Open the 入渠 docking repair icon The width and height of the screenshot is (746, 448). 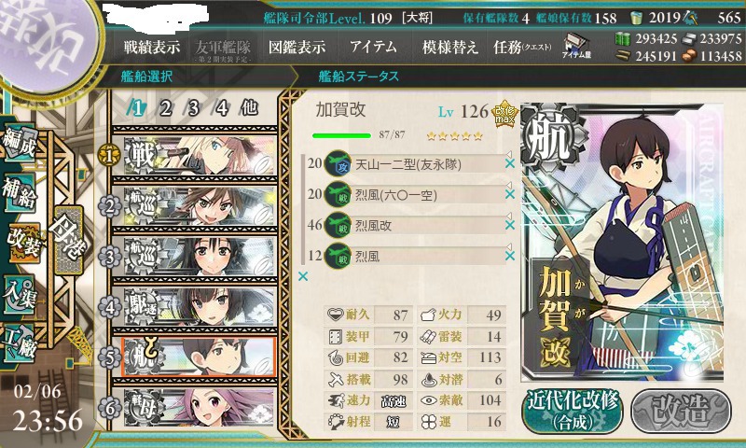point(20,294)
